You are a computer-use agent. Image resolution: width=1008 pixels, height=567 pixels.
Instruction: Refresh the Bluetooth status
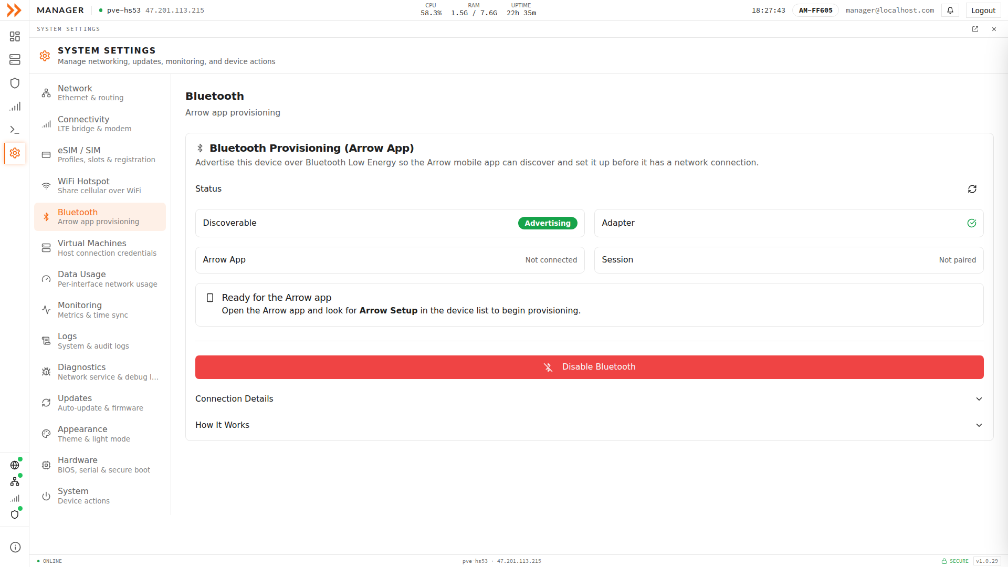tap(972, 189)
